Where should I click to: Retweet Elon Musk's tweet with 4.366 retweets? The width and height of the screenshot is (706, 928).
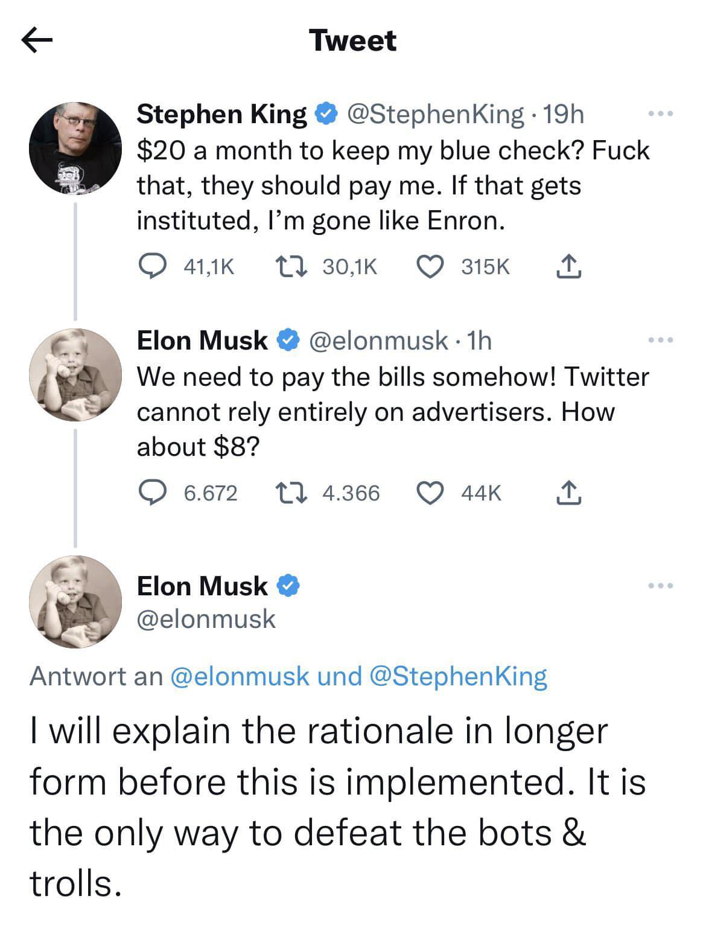click(x=292, y=493)
